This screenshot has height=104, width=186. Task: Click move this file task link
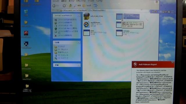(x=65, y=23)
